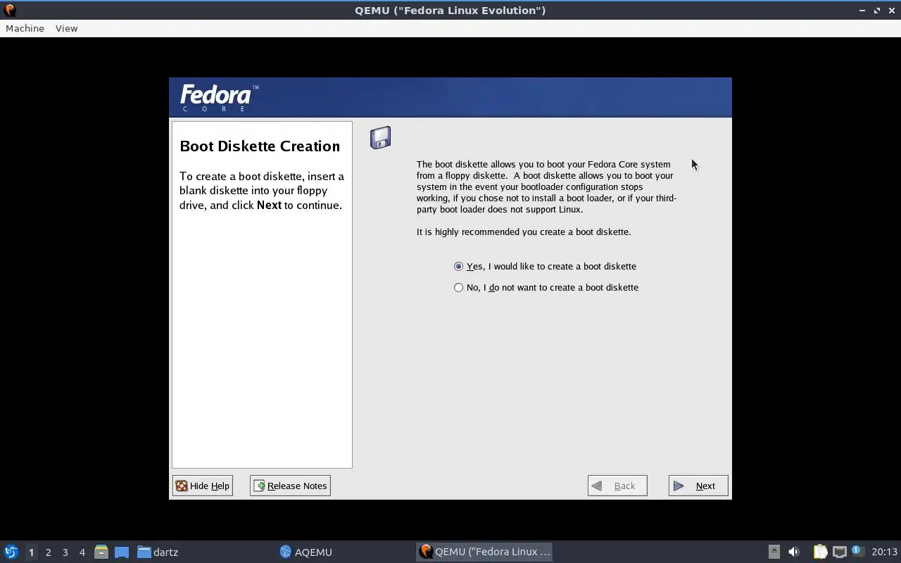Open the Machine menu
Viewport: 901px width, 563px height.
(25, 28)
